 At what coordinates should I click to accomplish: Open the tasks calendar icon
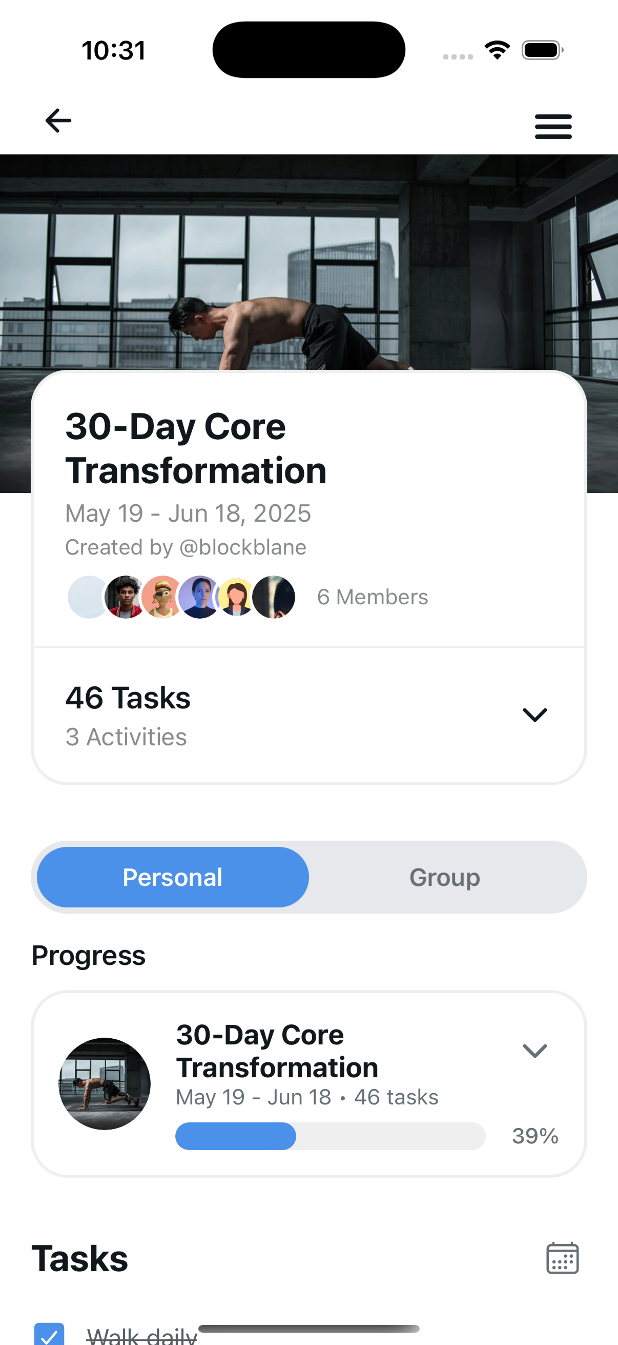pos(562,1258)
